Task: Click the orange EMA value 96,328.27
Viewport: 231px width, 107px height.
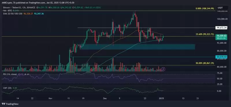Action: click(28, 14)
